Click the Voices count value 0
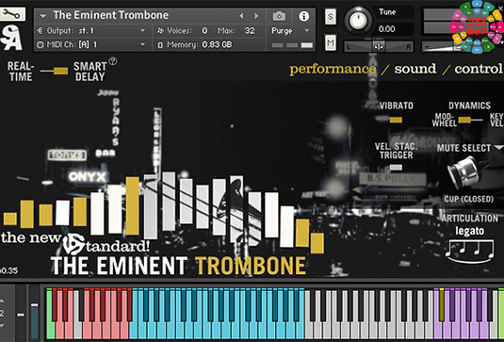 (x=204, y=31)
